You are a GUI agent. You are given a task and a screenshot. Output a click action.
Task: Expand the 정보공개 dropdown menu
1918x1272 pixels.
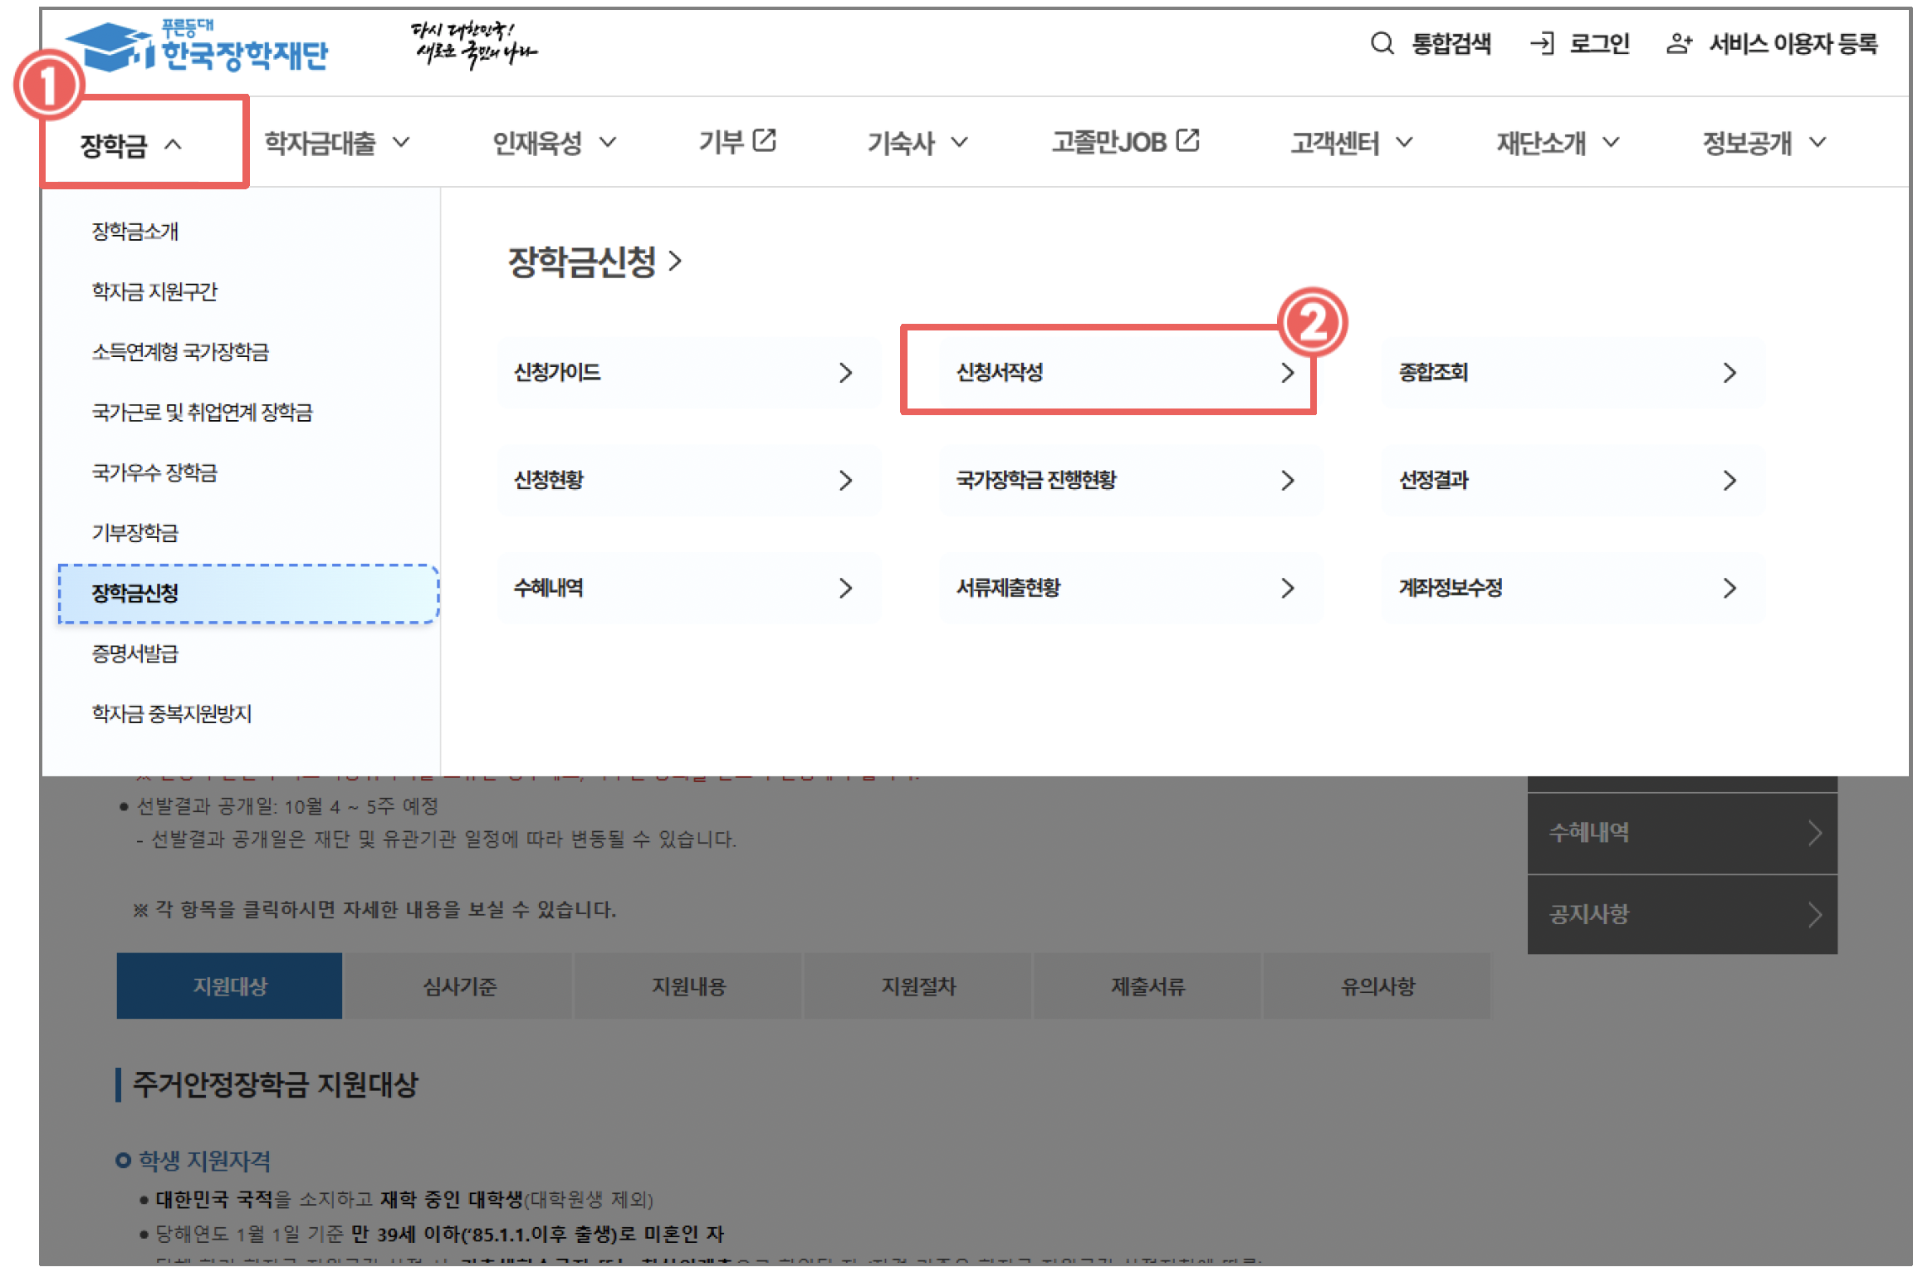coord(1764,143)
